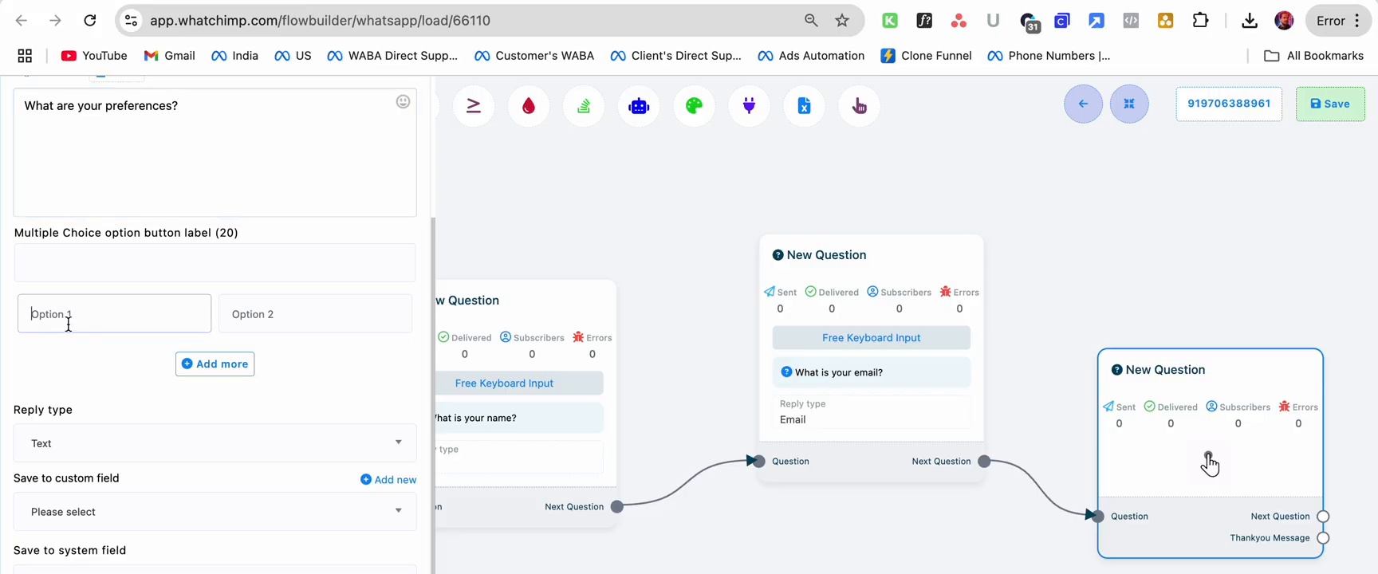Viewport: 1378px width, 574px height.
Task: Open the Reply type Text dropdown
Action: tap(215, 442)
